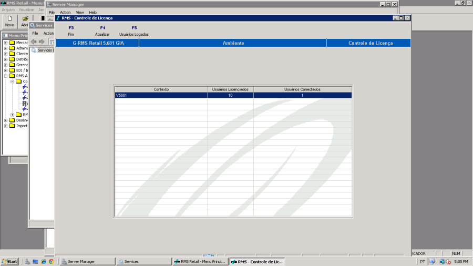Expand the Desenv folder node
This screenshot has height=266, width=473.
pos(6,120)
